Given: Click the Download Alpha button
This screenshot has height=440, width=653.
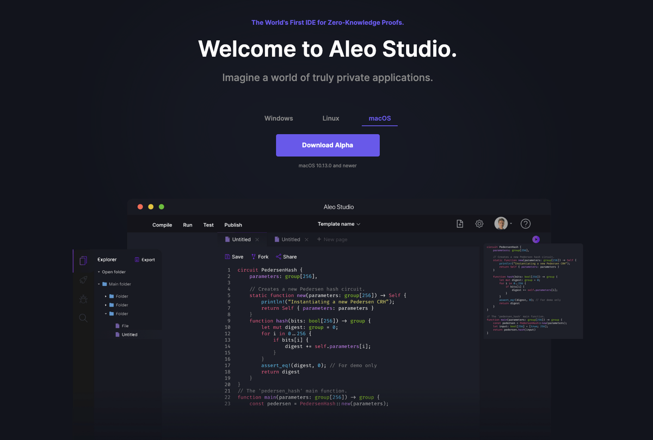Looking at the screenshot, I should coord(328,145).
